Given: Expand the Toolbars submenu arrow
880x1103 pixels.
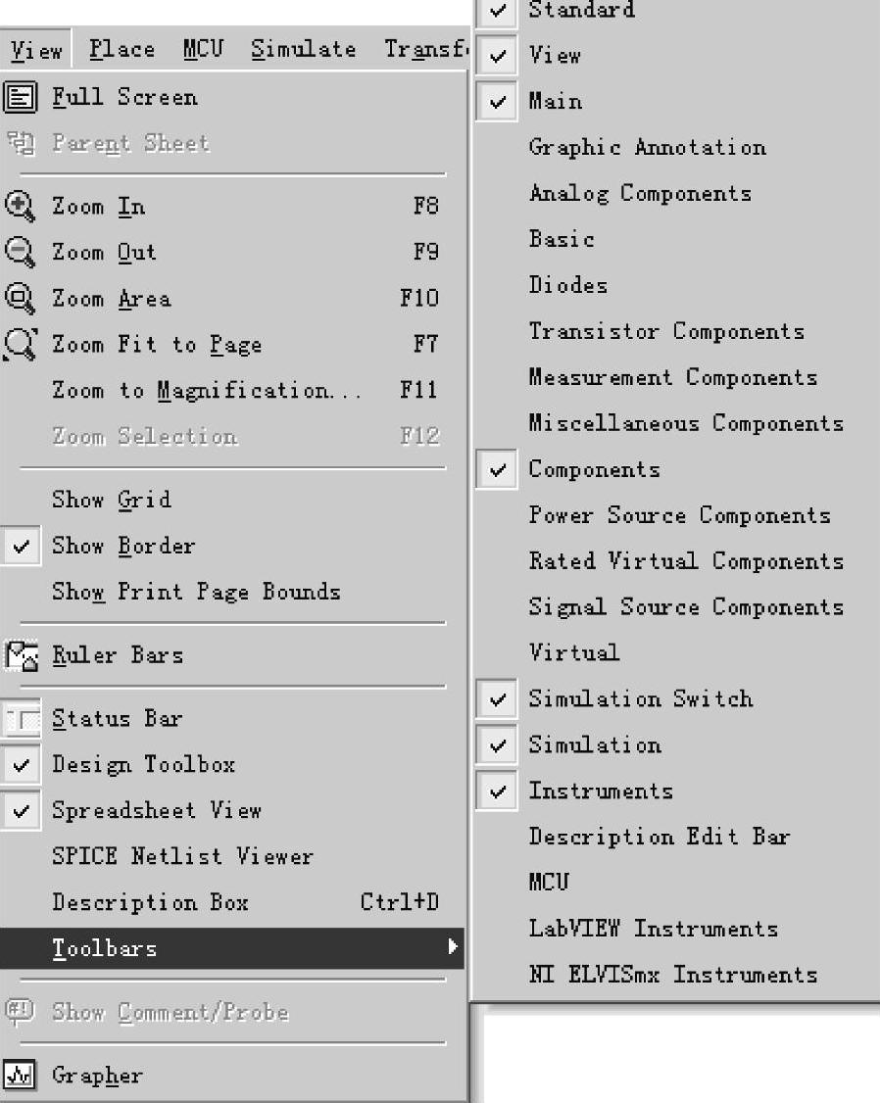Looking at the screenshot, I should pyautogui.click(x=452, y=947).
